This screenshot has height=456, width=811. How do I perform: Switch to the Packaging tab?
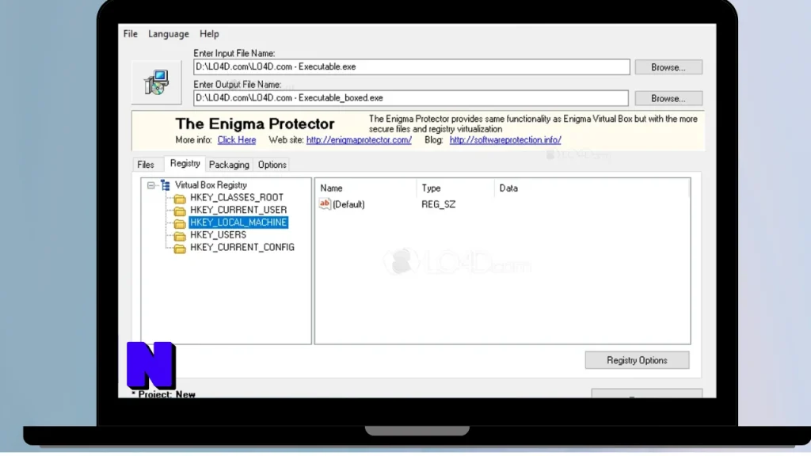(x=229, y=165)
